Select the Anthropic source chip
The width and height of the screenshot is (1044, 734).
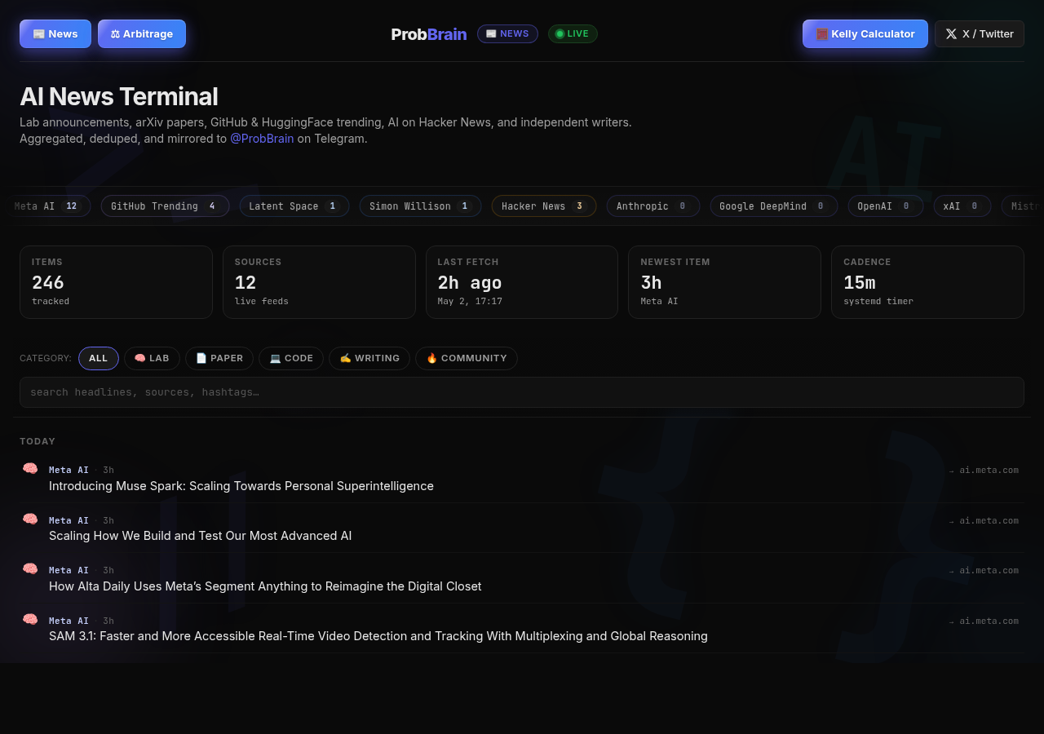coord(653,206)
